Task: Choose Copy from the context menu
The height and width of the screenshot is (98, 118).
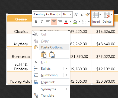Action: coord(51,41)
